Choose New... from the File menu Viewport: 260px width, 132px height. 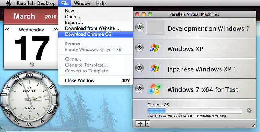point(96,11)
